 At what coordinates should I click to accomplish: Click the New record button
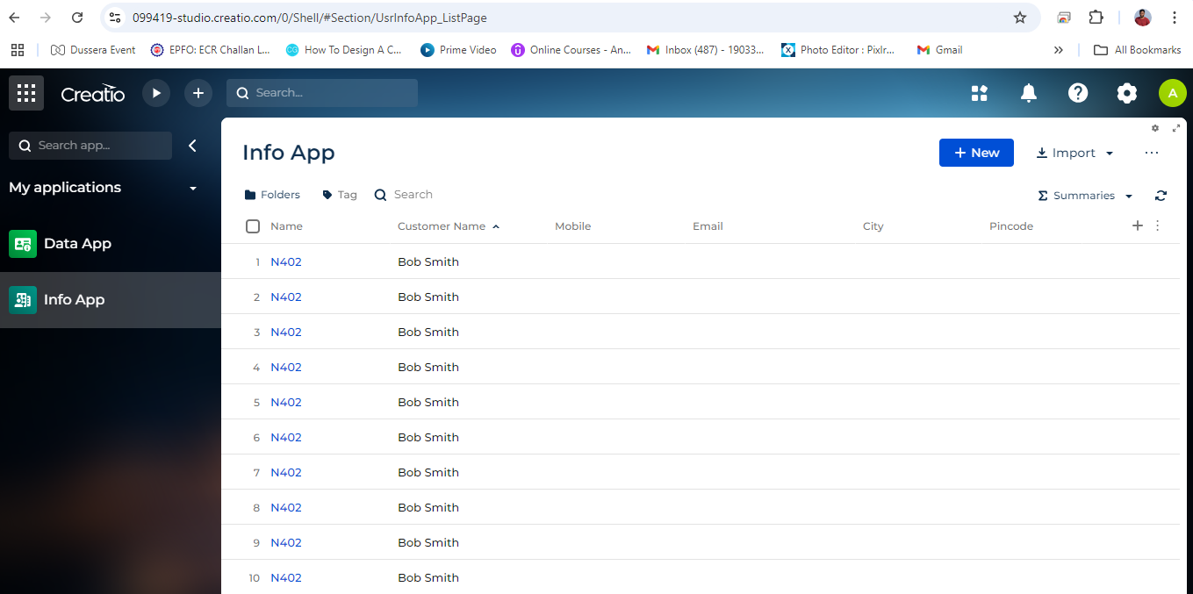click(976, 153)
